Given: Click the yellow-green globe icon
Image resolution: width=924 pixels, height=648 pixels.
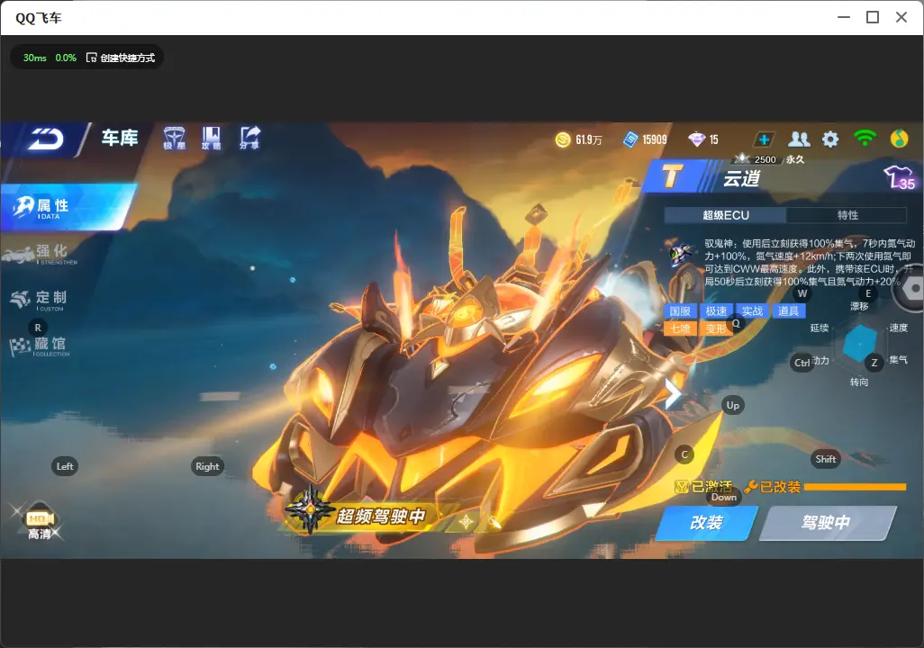Looking at the screenshot, I should (x=900, y=139).
